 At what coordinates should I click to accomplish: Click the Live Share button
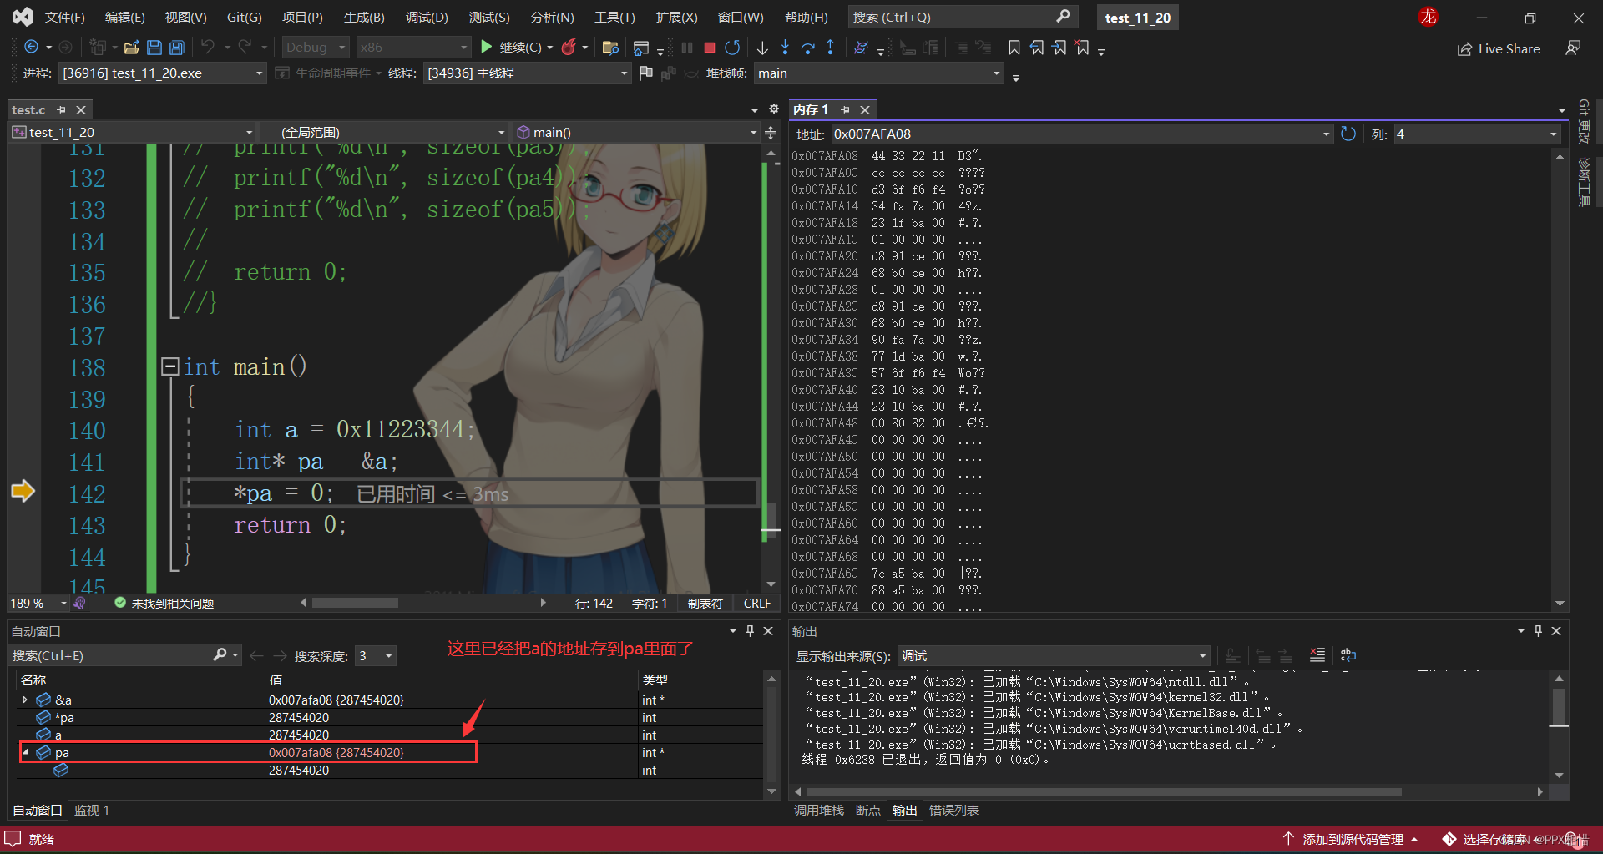[x=1499, y=49]
